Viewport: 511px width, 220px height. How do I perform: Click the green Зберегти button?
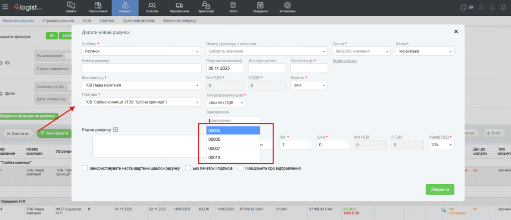[440, 189]
